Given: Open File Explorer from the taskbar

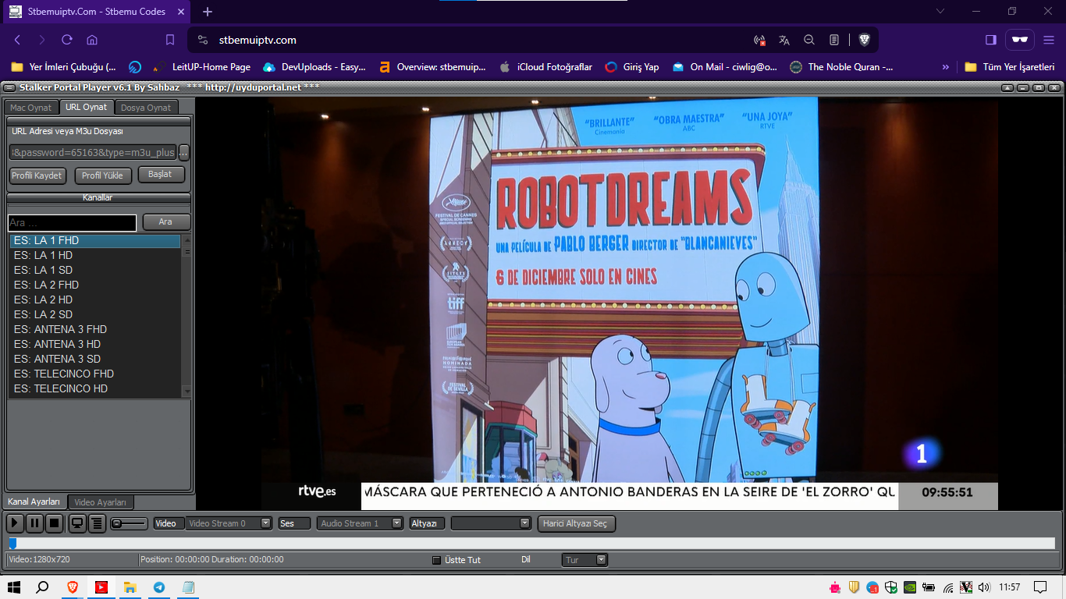Looking at the screenshot, I should click(x=130, y=587).
